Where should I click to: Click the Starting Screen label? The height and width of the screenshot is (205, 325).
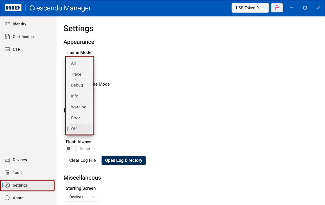click(x=81, y=188)
